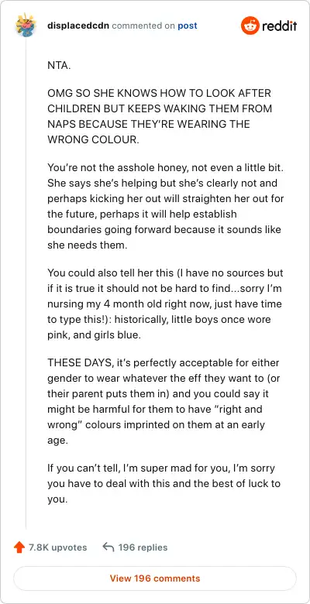Click the 'NTA.' opening line
Screen dimensions: 310x604
point(60,66)
